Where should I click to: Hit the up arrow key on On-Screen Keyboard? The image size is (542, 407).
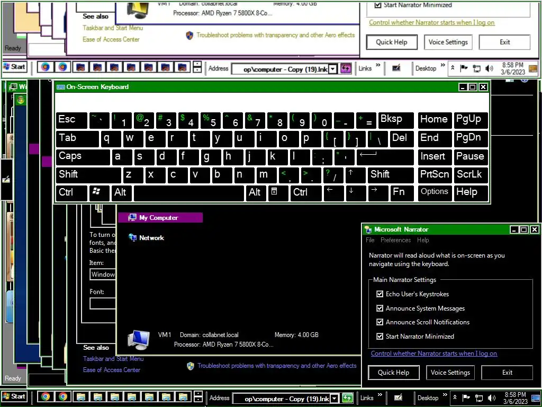pos(355,175)
